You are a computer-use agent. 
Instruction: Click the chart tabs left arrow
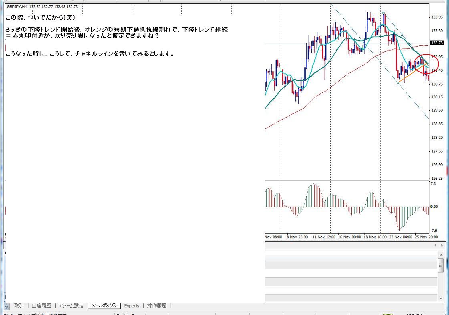435,245
